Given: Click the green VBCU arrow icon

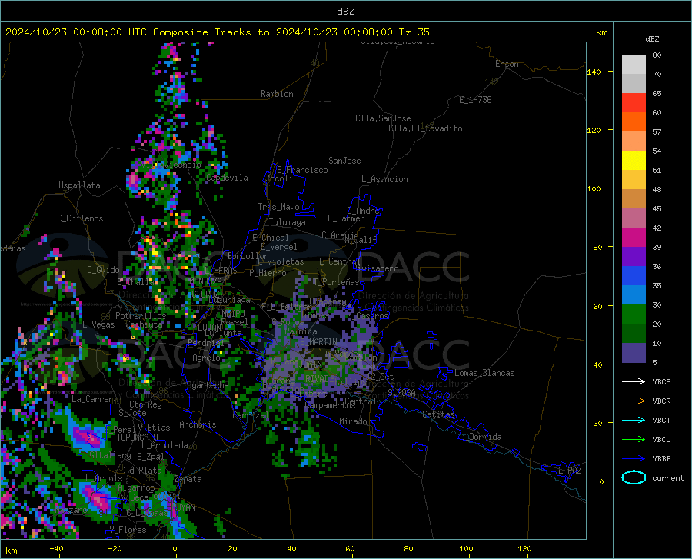Looking at the screenshot, I should 634,440.
